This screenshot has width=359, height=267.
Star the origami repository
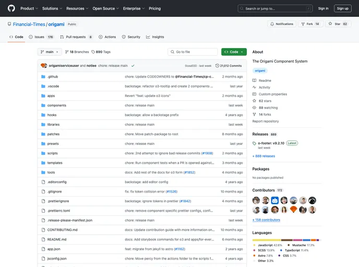click(x=338, y=24)
